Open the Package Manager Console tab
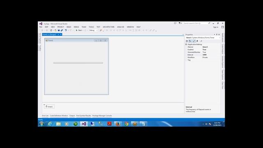Screen dimensions: 263x148 click(102, 116)
